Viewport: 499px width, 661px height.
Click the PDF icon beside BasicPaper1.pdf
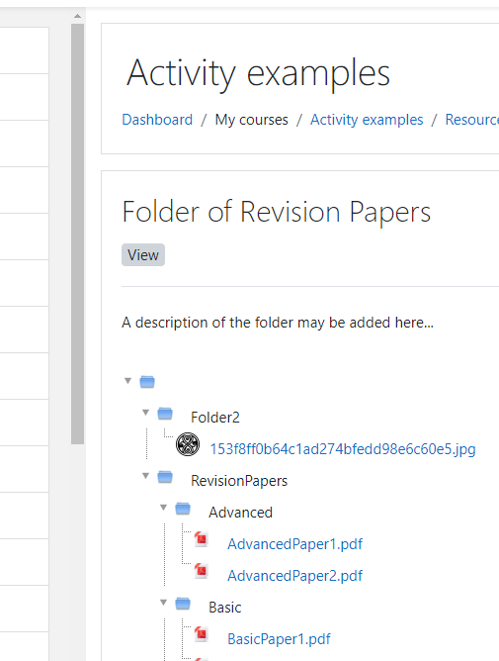tap(201, 634)
